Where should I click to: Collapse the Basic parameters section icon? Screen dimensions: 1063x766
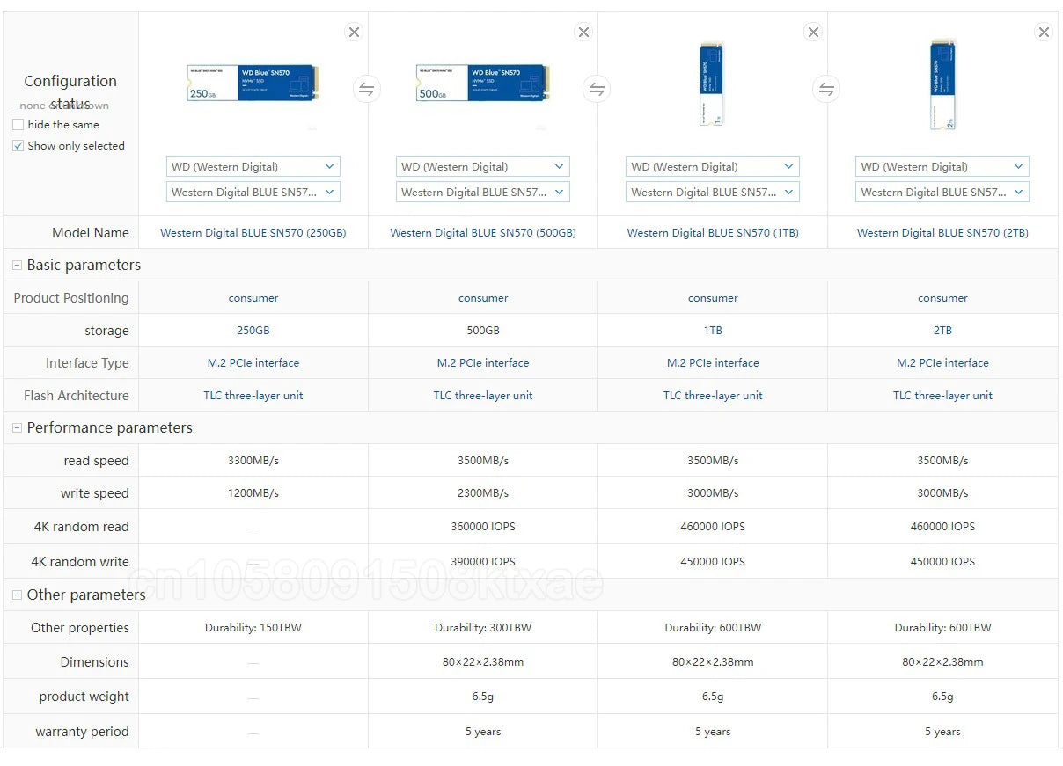(17, 266)
